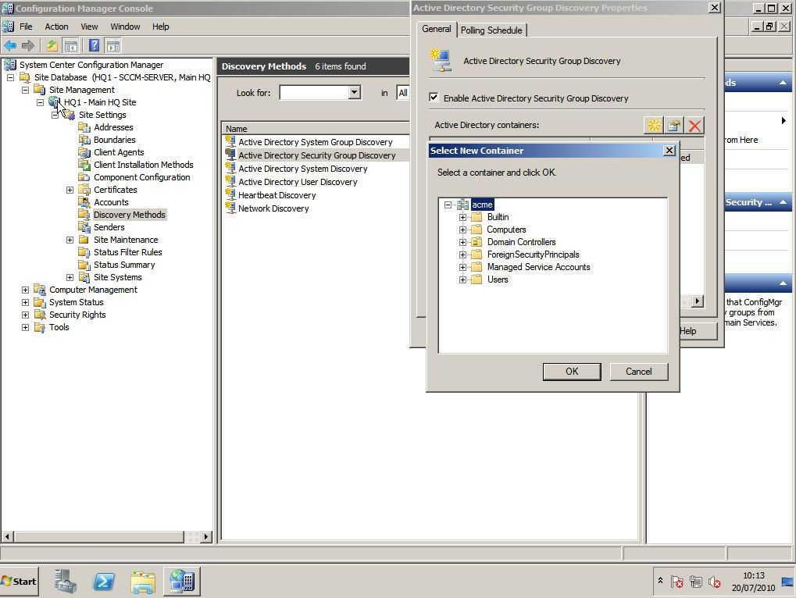Select the Status Summary node
The height and width of the screenshot is (598, 796).
(x=124, y=265)
